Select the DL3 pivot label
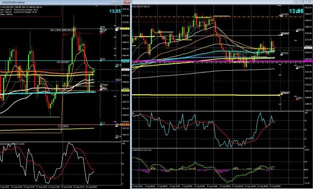Image resolution: width=313 pixels, height=189 pixels. pos(102,123)
